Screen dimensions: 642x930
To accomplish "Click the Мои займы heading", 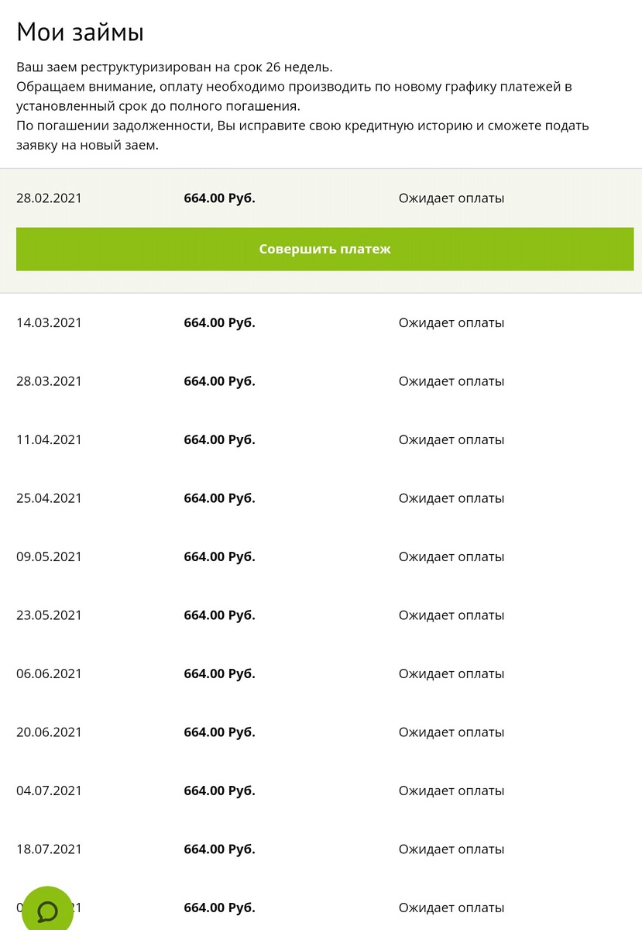I will (x=81, y=33).
